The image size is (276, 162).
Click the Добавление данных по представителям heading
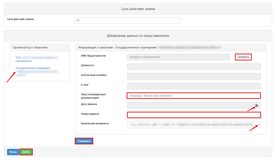point(138,36)
